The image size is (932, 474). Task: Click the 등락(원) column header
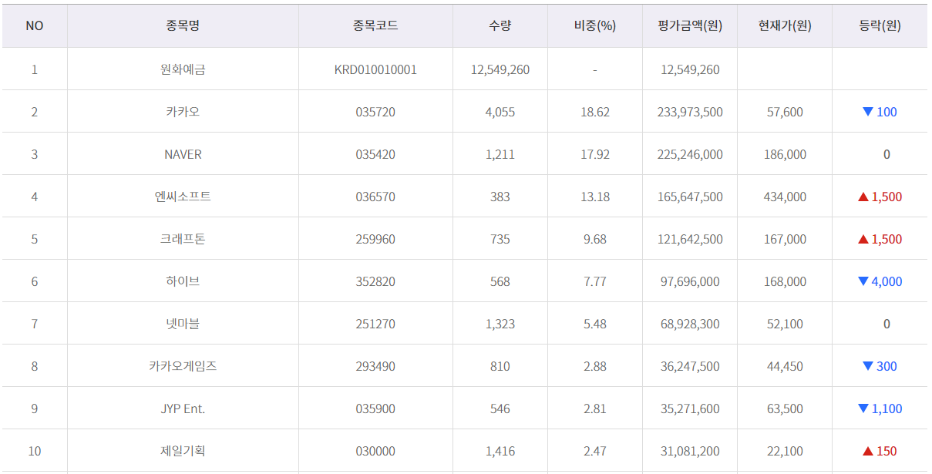[880, 25]
